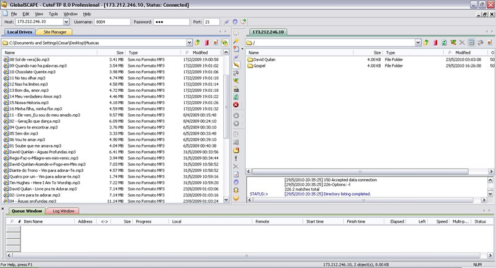Click the red Stop icon in vertical toolbar

[236, 105]
